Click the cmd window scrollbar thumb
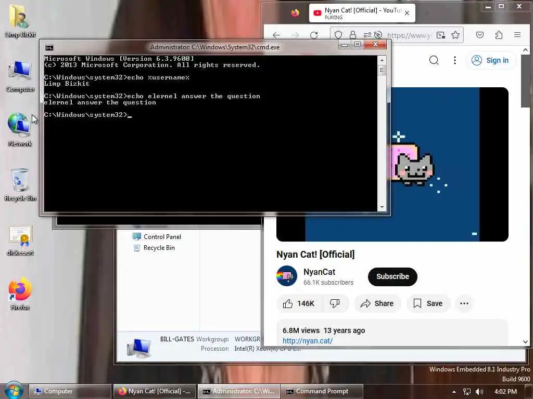This screenshot has width=533, height=399. [x=382, y=70]
